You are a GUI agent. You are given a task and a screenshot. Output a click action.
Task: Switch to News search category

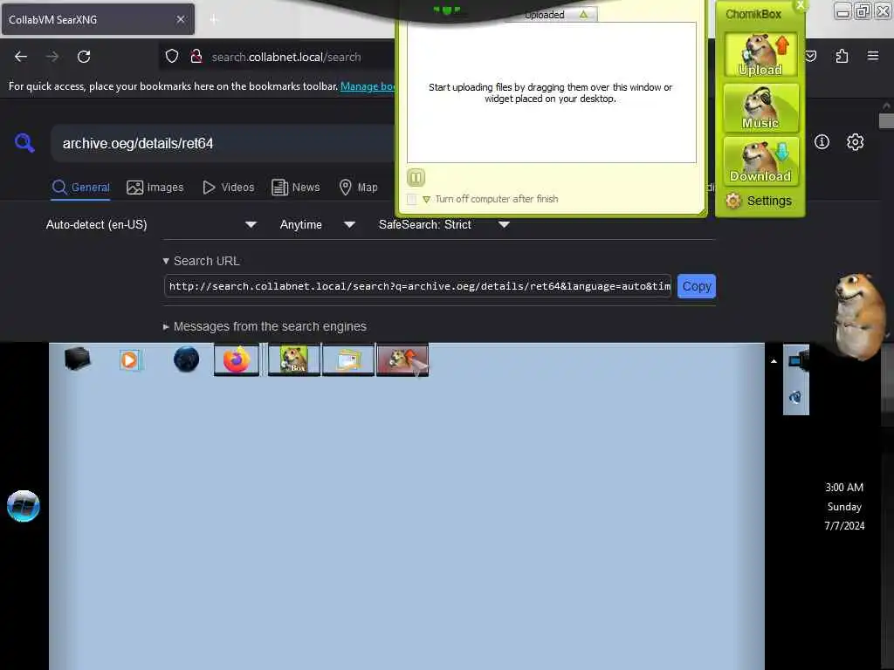(295, 188)
